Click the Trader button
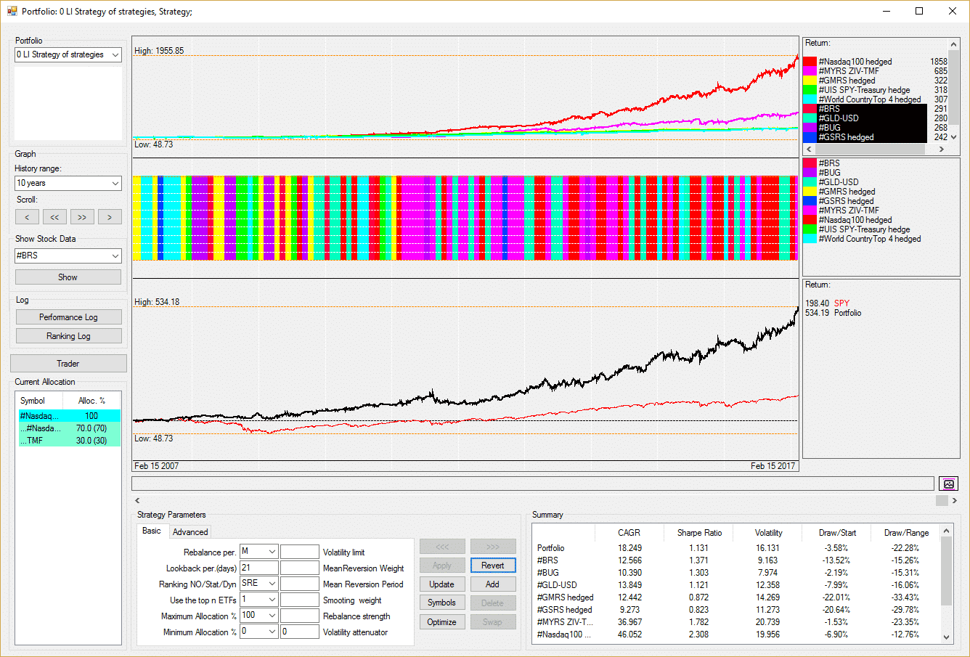 click(68, 364)
